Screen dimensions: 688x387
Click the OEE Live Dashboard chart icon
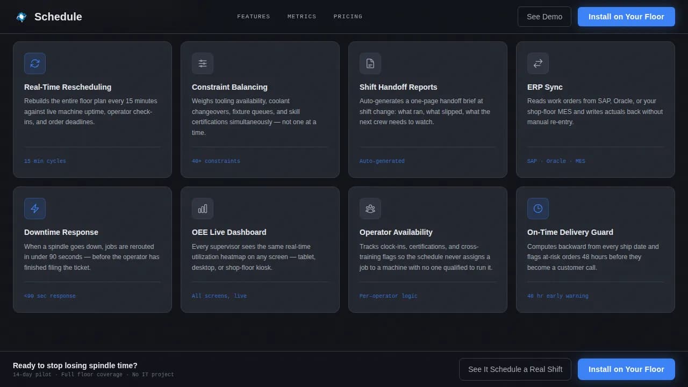pyautogui.click(x=203, y=209)
